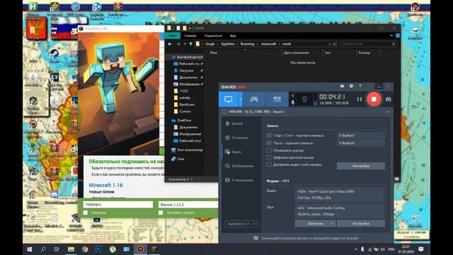Open OneDrive in Explorer sidebar

click(184, 120)
